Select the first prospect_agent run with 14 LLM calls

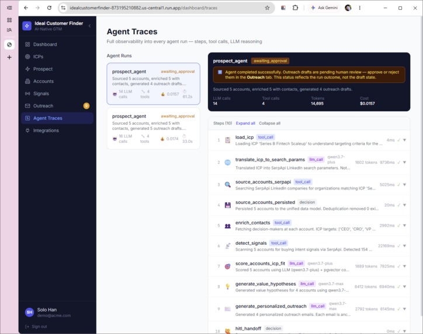[x=153, y=84]
